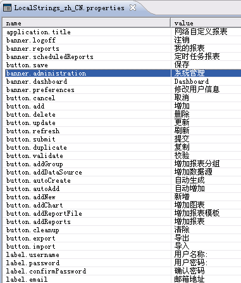Click the highlighted value 系统管理
The image size is (241, 283).
[x=189, y=73]
